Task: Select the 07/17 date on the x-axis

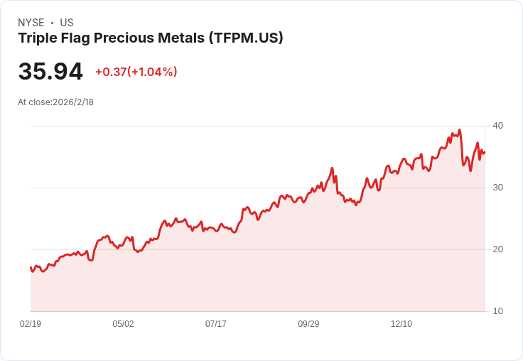Action: [x=216, y=324]
